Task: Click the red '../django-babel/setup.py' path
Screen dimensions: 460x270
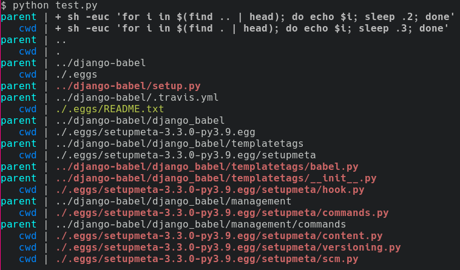Action: point(127,86)
